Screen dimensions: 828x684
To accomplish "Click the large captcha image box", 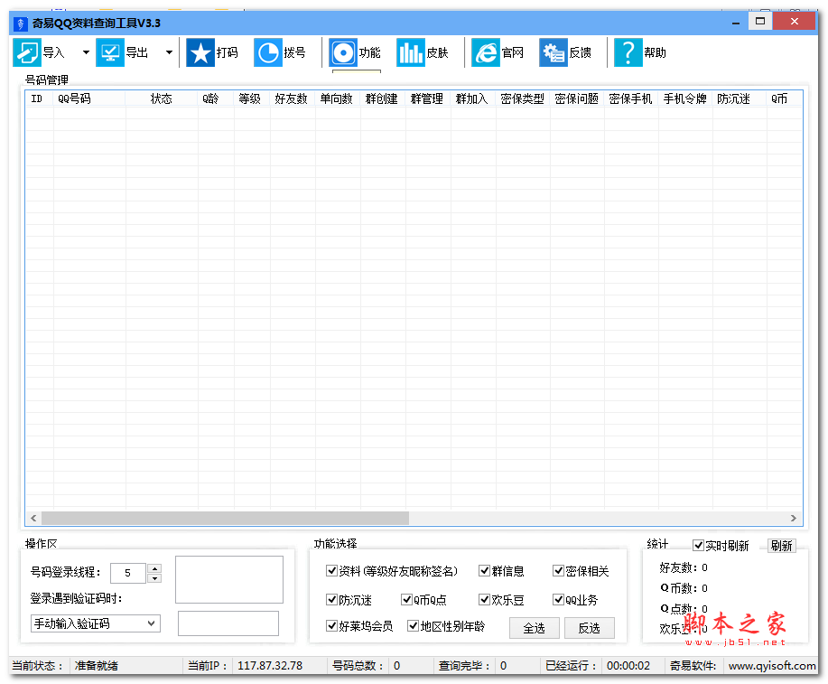I will pos(229,579).
